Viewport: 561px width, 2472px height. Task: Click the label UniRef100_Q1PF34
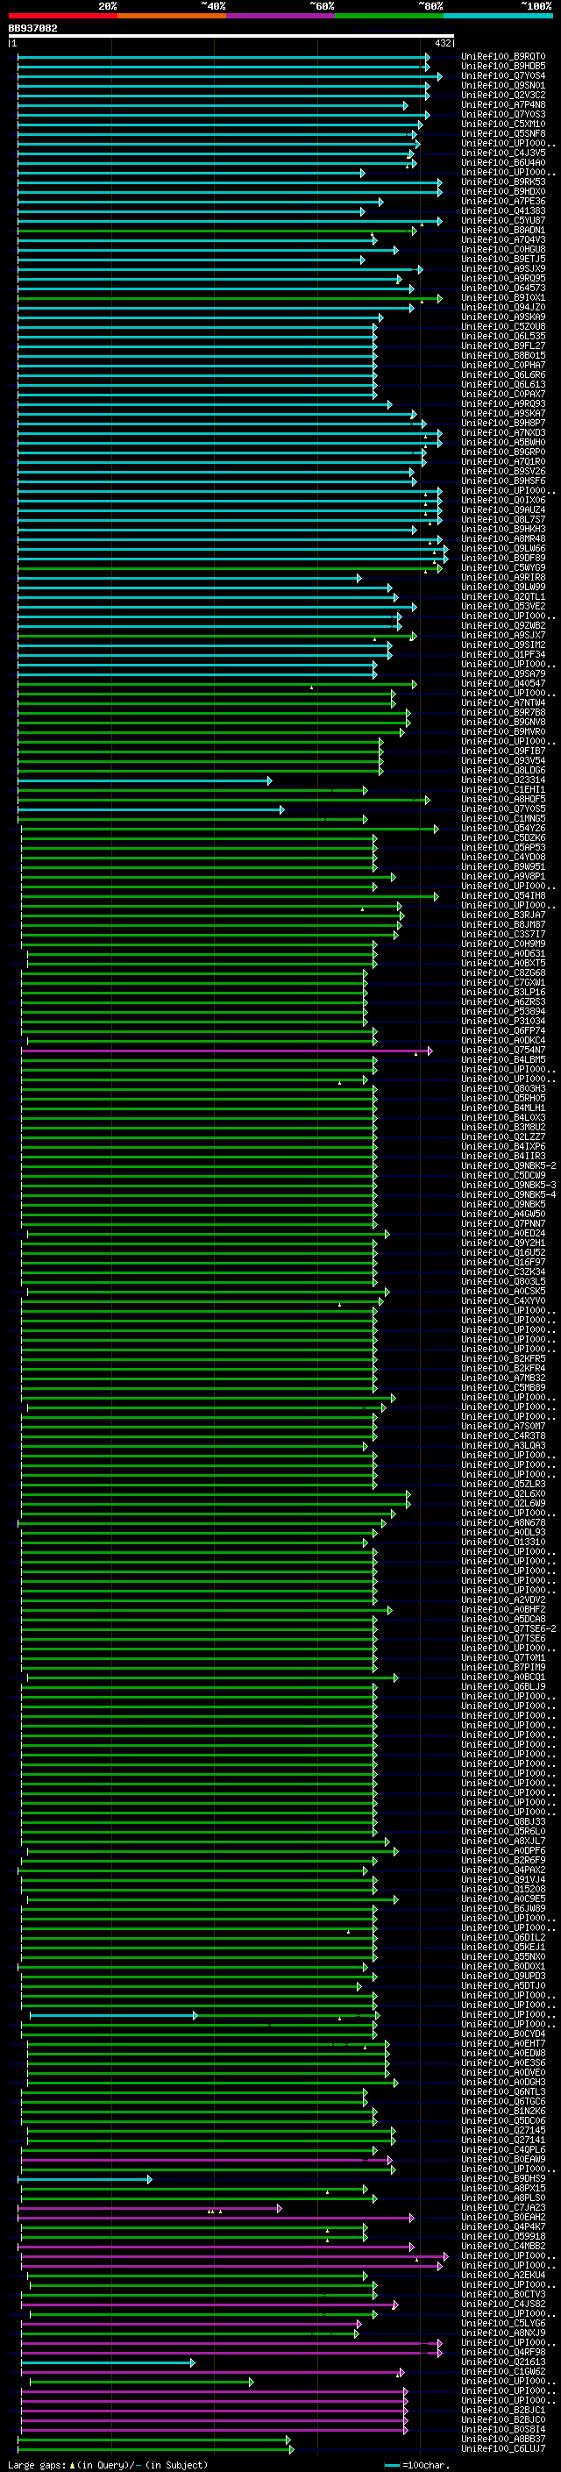503,654
